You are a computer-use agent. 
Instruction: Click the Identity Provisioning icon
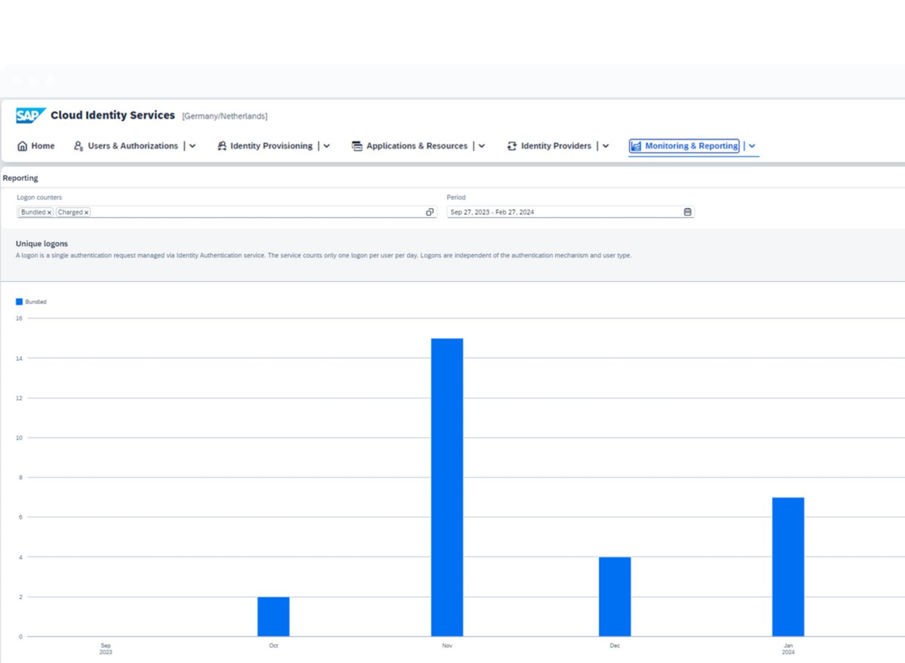point(222,146)
